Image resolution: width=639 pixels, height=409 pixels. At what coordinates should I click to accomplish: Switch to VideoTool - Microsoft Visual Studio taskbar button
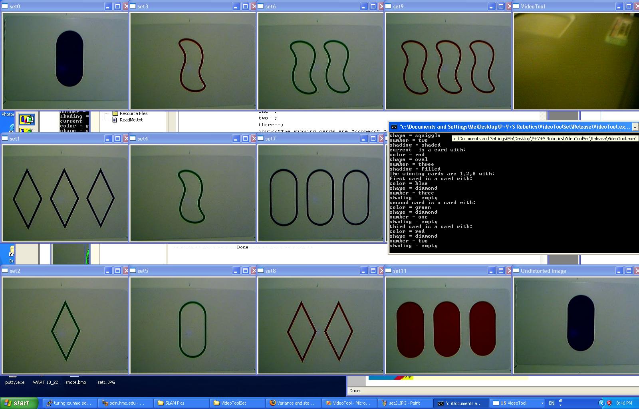pyautogui.click(x=348, y=403)
